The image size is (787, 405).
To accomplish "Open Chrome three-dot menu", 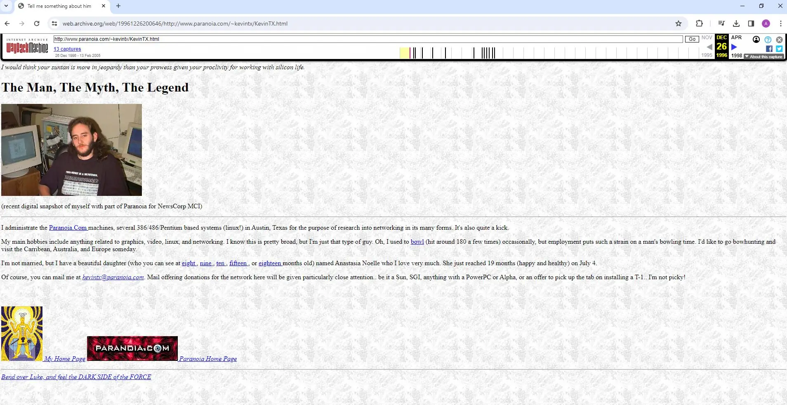I will [781, 24].
